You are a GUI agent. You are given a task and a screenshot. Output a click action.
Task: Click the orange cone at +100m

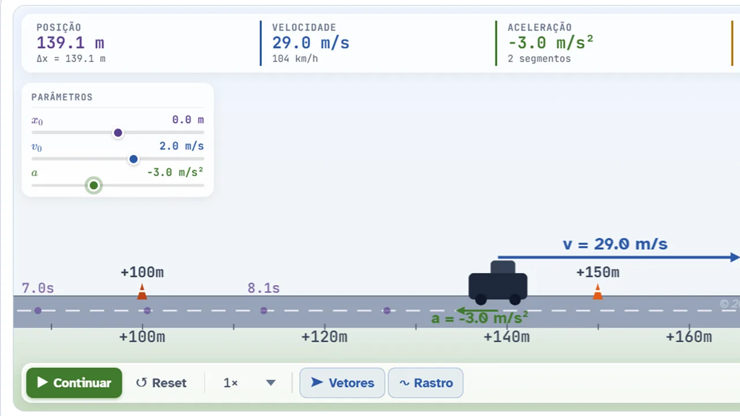(x=142, y=292)
